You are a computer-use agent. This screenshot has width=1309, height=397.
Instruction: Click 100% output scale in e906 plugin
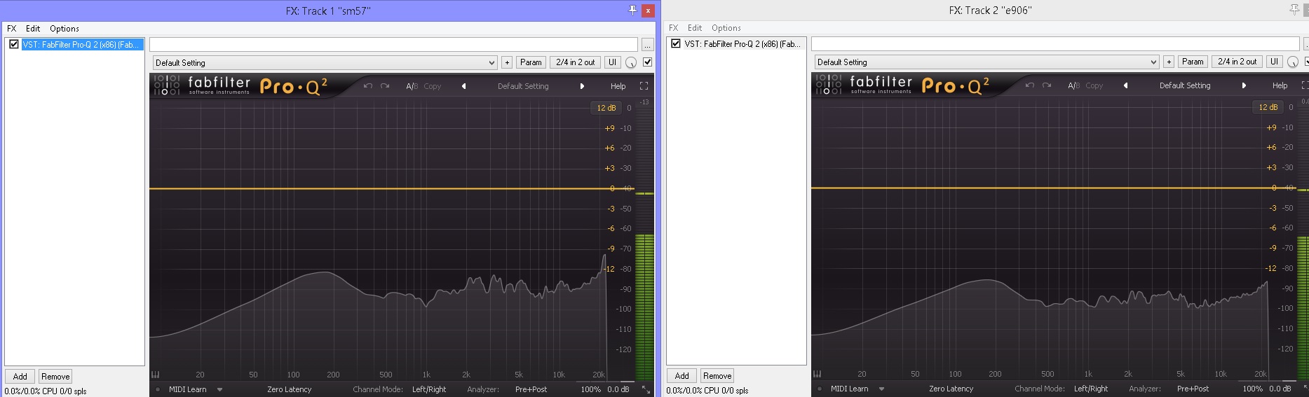[1252, 389]
